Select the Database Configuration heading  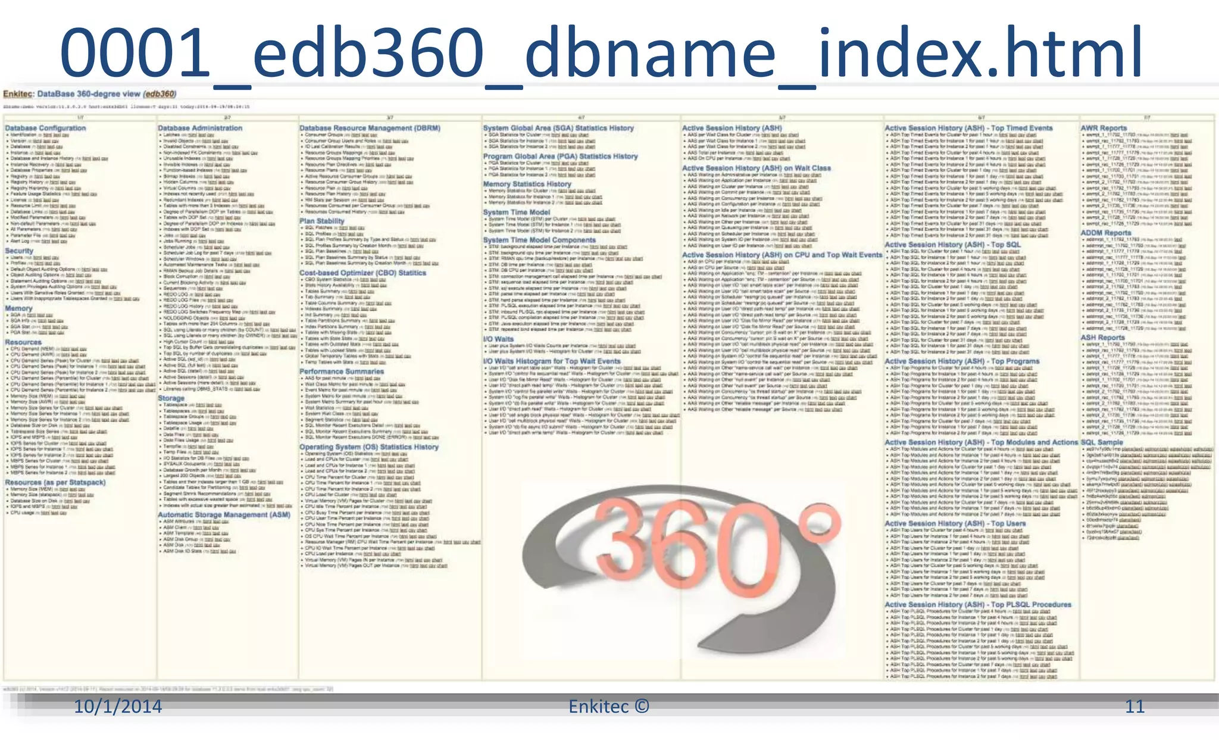tap(45, 127)
